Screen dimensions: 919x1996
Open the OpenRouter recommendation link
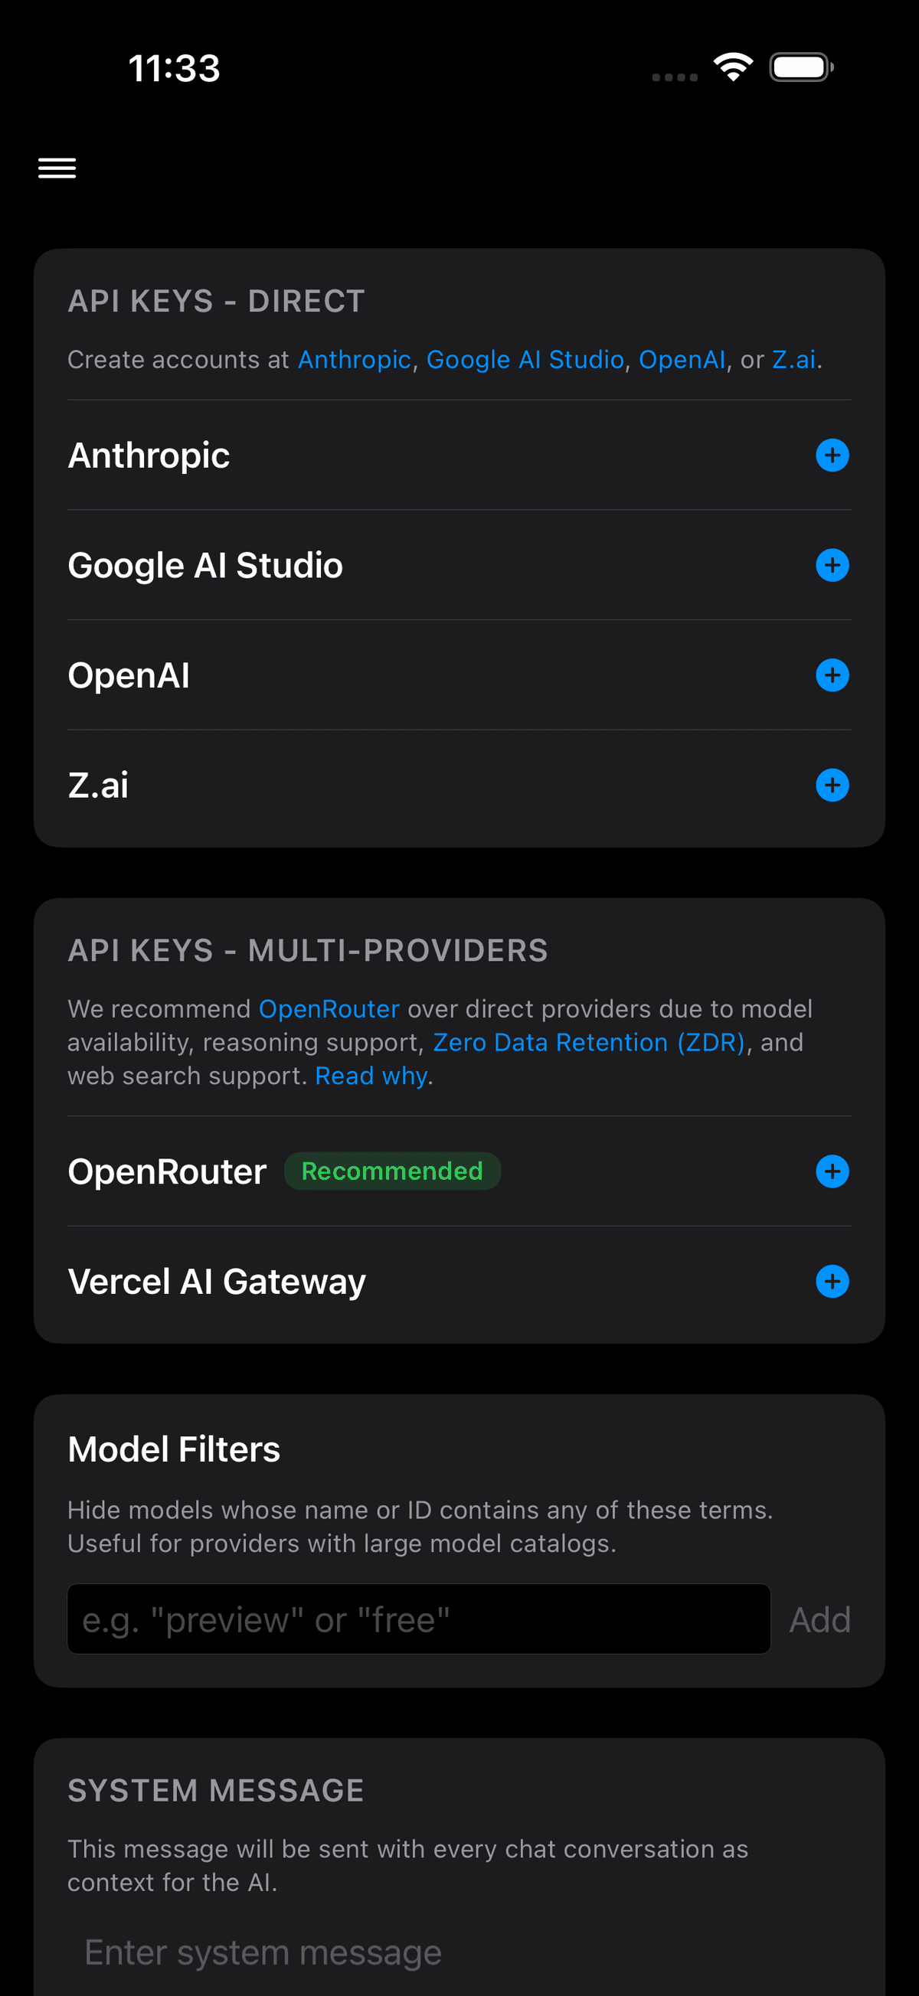tap(329, 1008)
